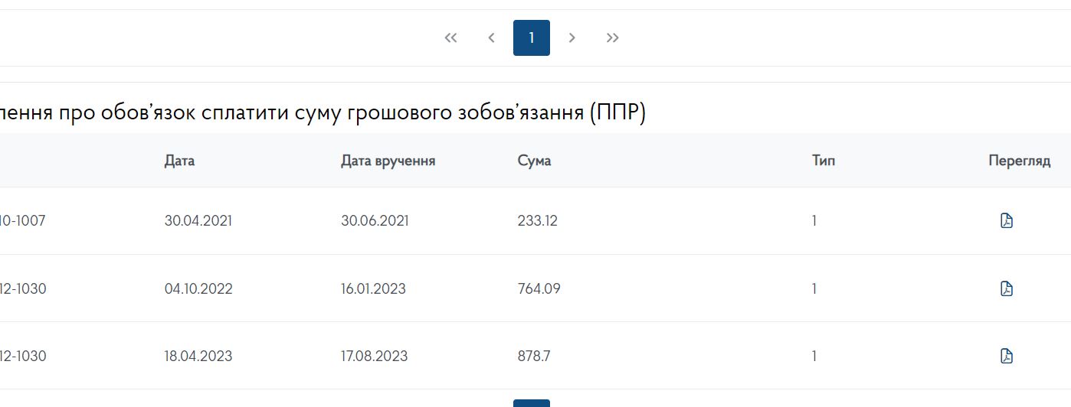Click the Перегляд column header
Image resolution: width=1071 pixels, height=407 pixels.
point(1019,161)
